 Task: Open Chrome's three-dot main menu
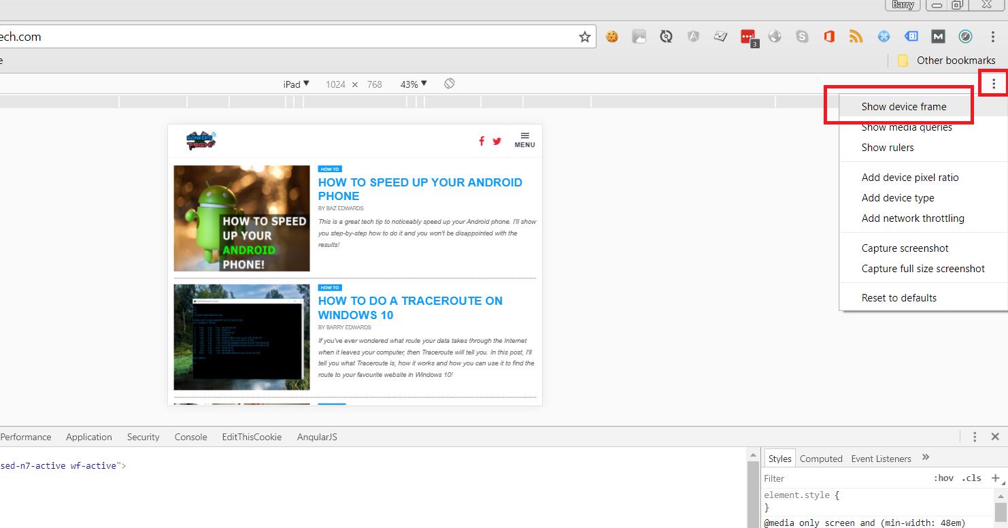coord(994,37)
